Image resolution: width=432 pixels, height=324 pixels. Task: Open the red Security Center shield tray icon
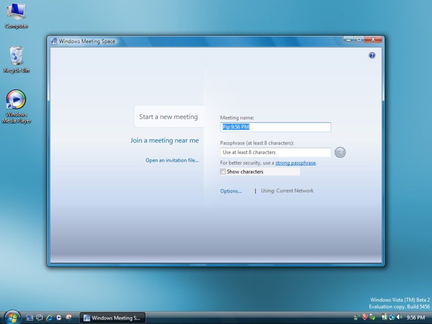[365, 317]
